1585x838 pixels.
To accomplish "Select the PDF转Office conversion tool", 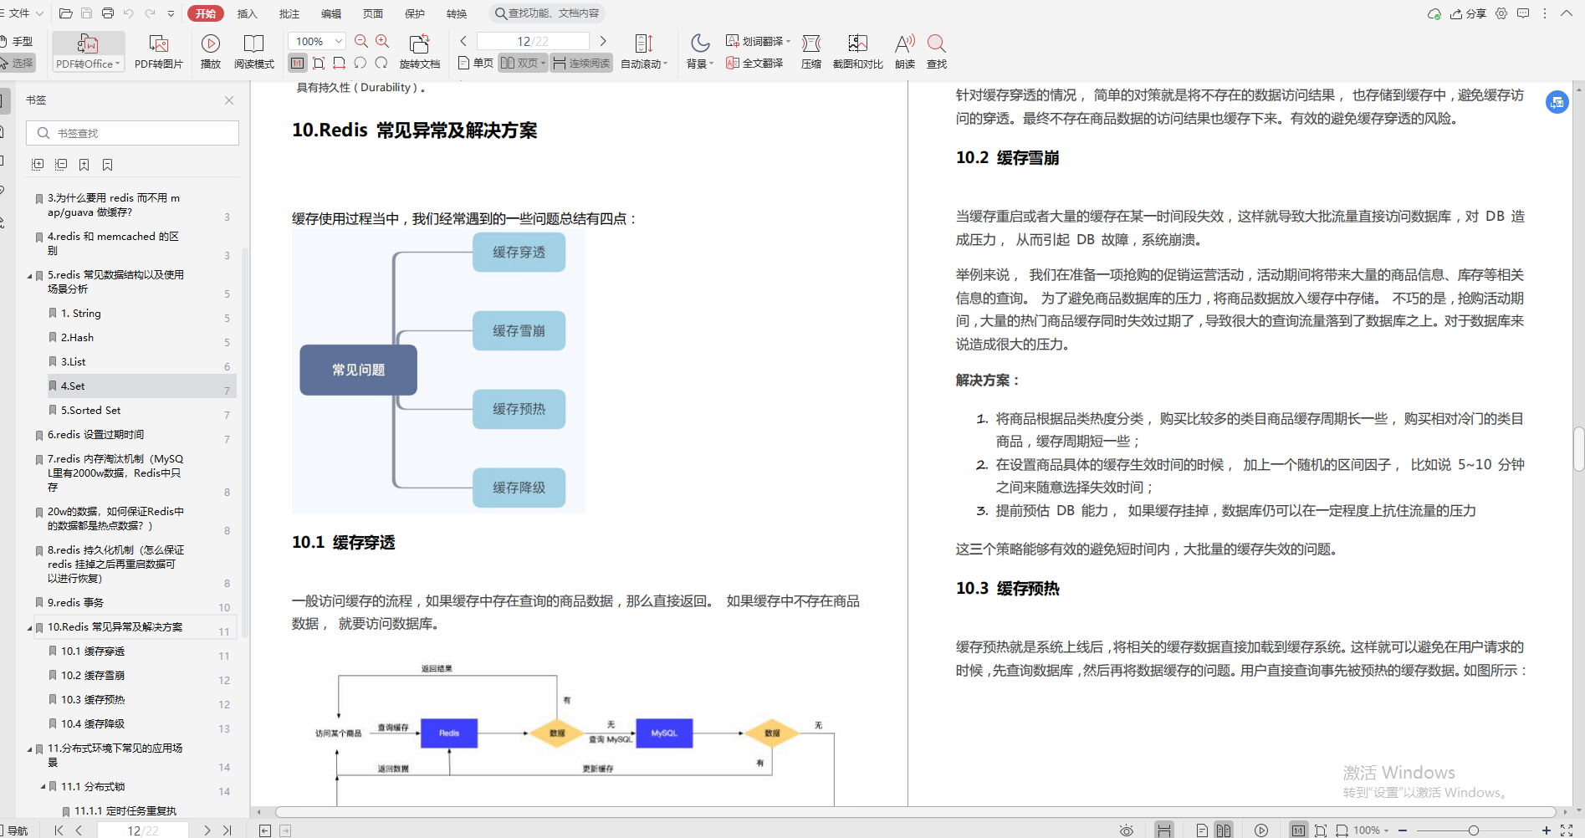I will (87, 50).
